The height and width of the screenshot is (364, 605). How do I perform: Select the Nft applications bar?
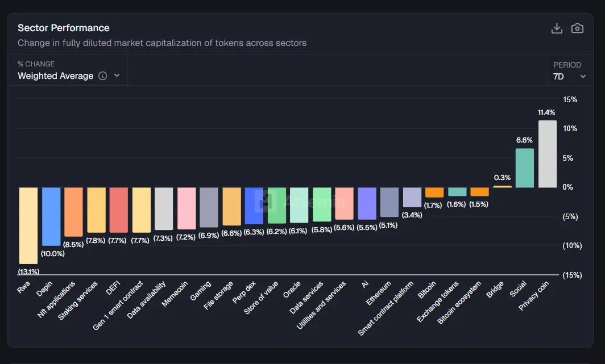(x=73, y=212)
